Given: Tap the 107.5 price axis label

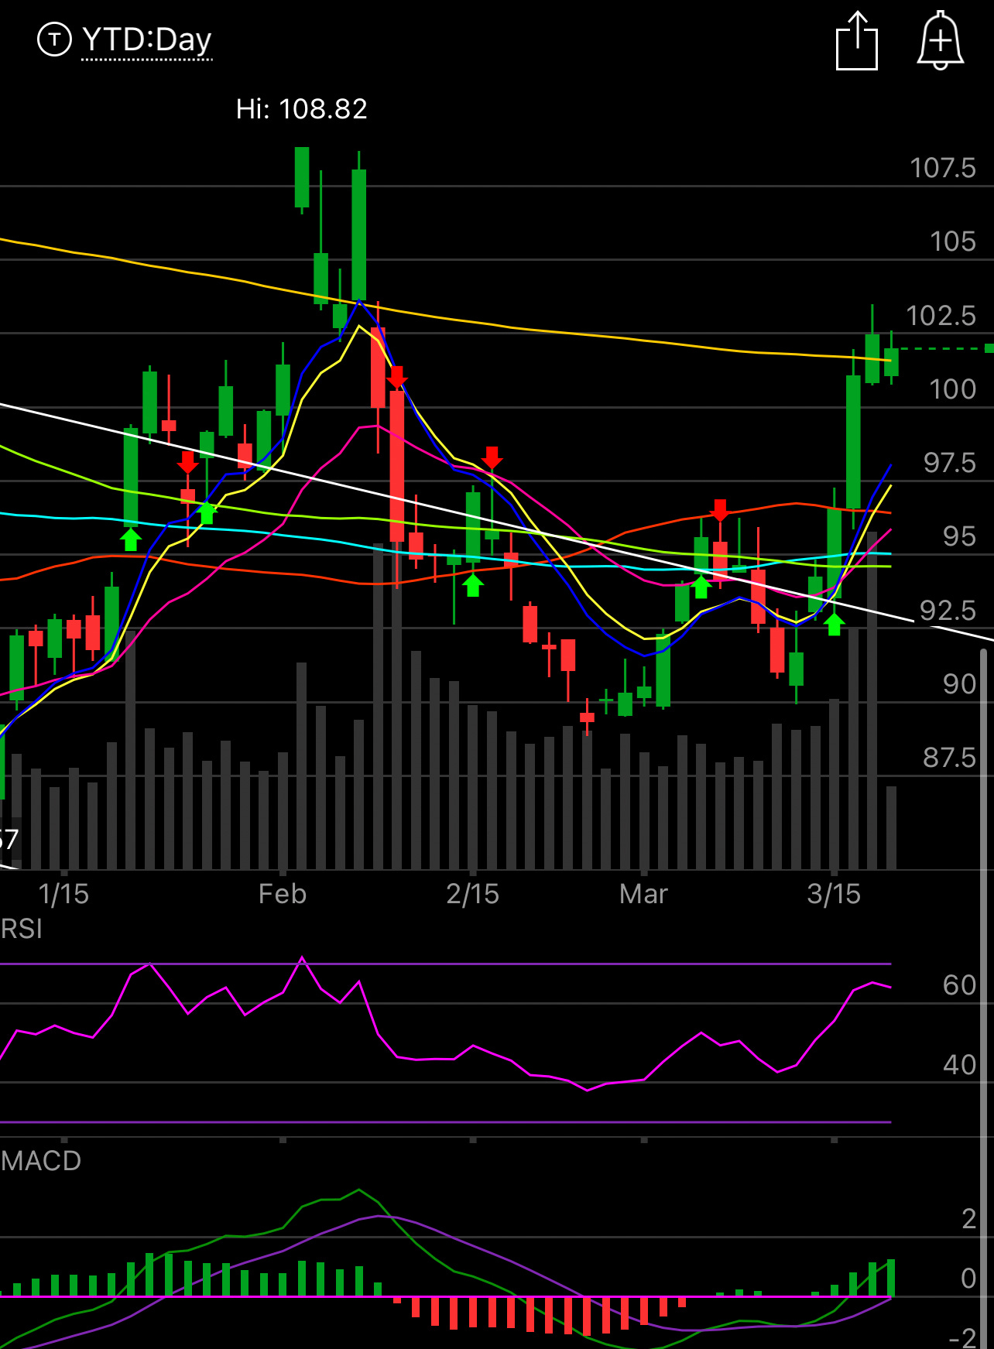Looking at the screenshot, I should [942, 168].
